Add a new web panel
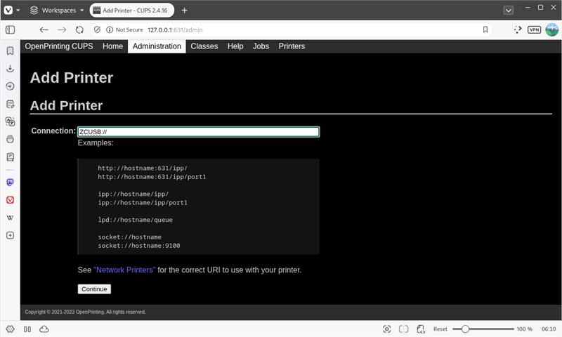The height and width of the screenshot is (337, 562). click(10, 235)
